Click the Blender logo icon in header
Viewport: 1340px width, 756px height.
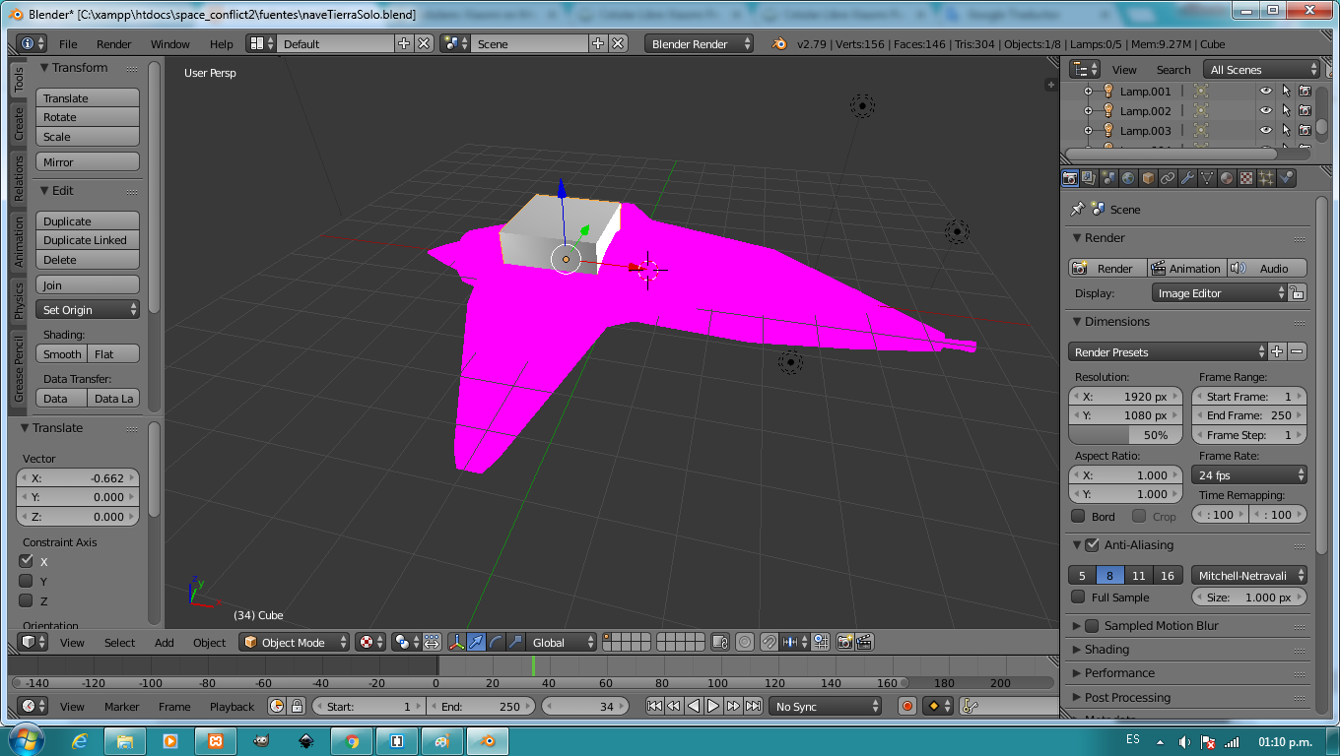[779, 43]
